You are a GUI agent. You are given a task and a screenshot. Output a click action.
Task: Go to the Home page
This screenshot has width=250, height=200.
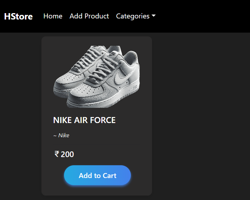(x=53, y=16)
